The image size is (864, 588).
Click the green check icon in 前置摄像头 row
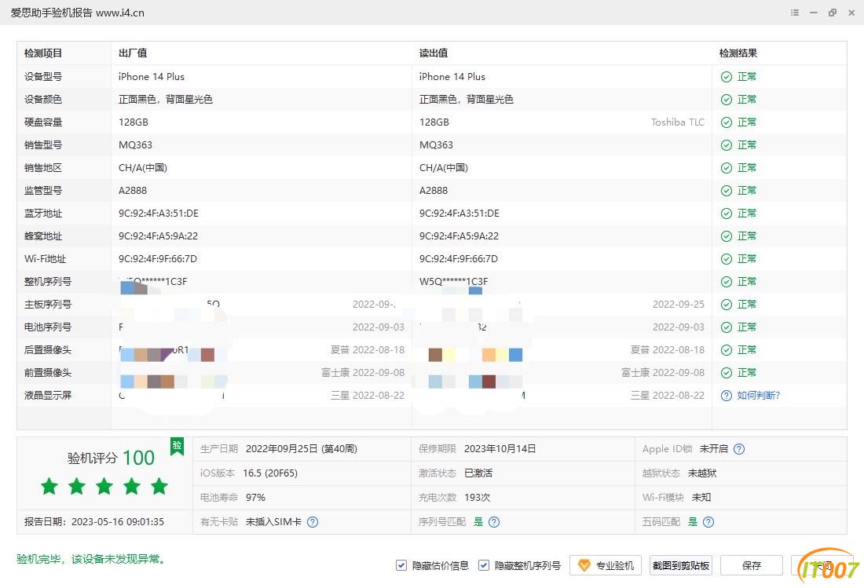(x=727, y=373)
